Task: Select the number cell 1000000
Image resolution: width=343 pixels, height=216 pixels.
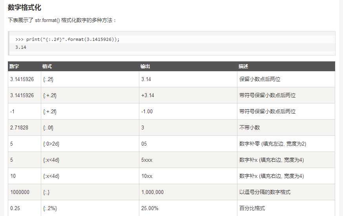Action: 20,192
